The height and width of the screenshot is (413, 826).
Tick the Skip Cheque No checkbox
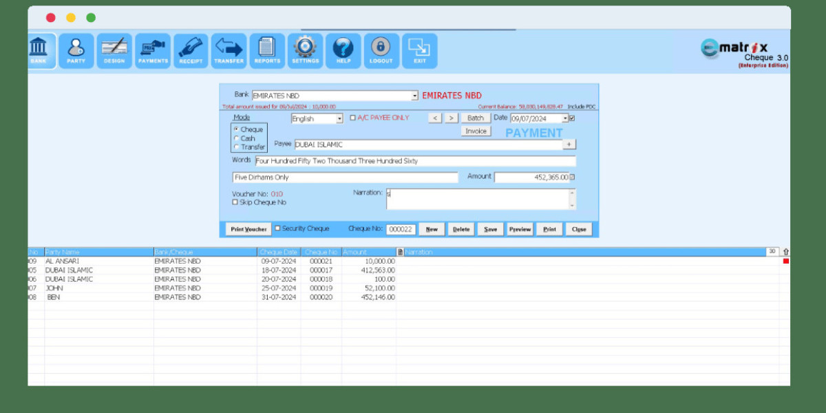tap(235, 202)
